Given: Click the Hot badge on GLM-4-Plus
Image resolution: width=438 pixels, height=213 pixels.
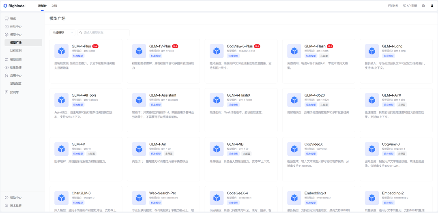Looking at the screenshot, I should pyautogui.click(x=95, y=46).
